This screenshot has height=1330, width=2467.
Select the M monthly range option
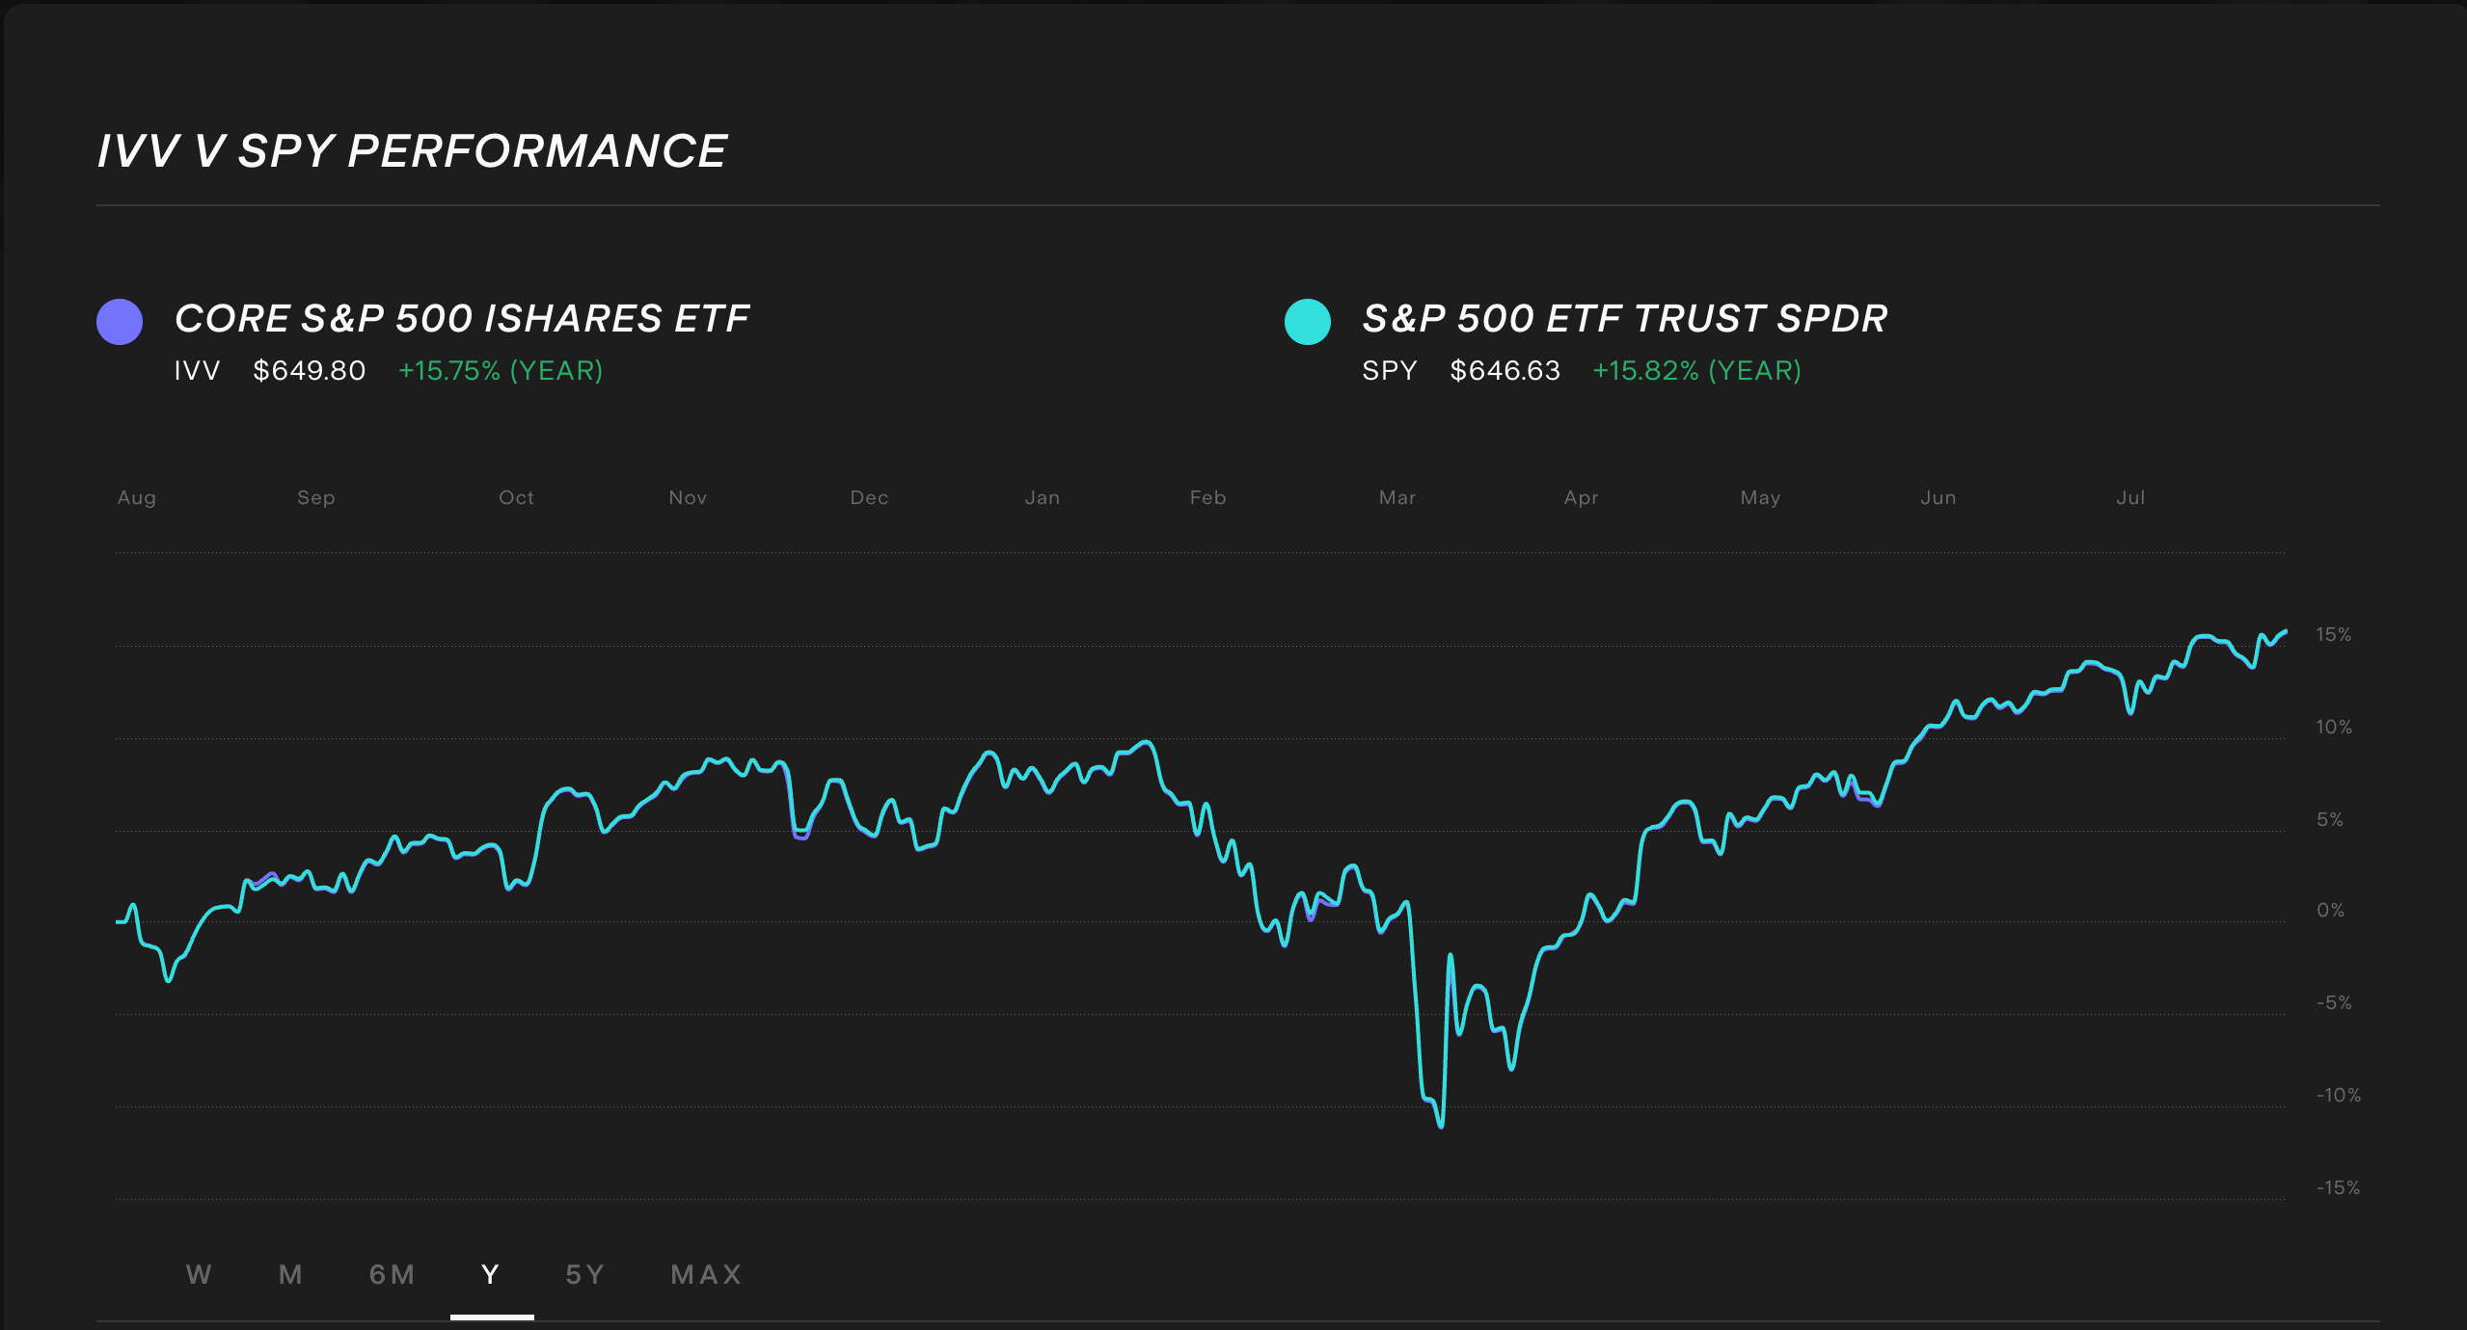(x=289, y=1274)
